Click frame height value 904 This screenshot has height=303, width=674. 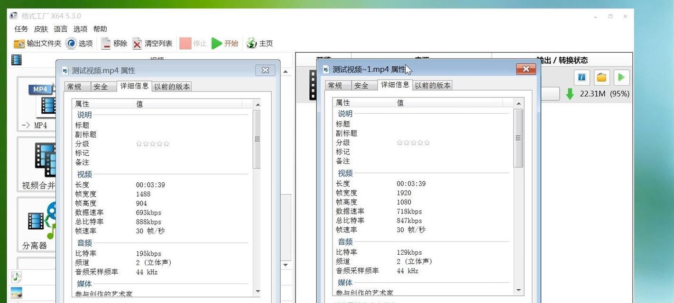click(x=141, y=204)
